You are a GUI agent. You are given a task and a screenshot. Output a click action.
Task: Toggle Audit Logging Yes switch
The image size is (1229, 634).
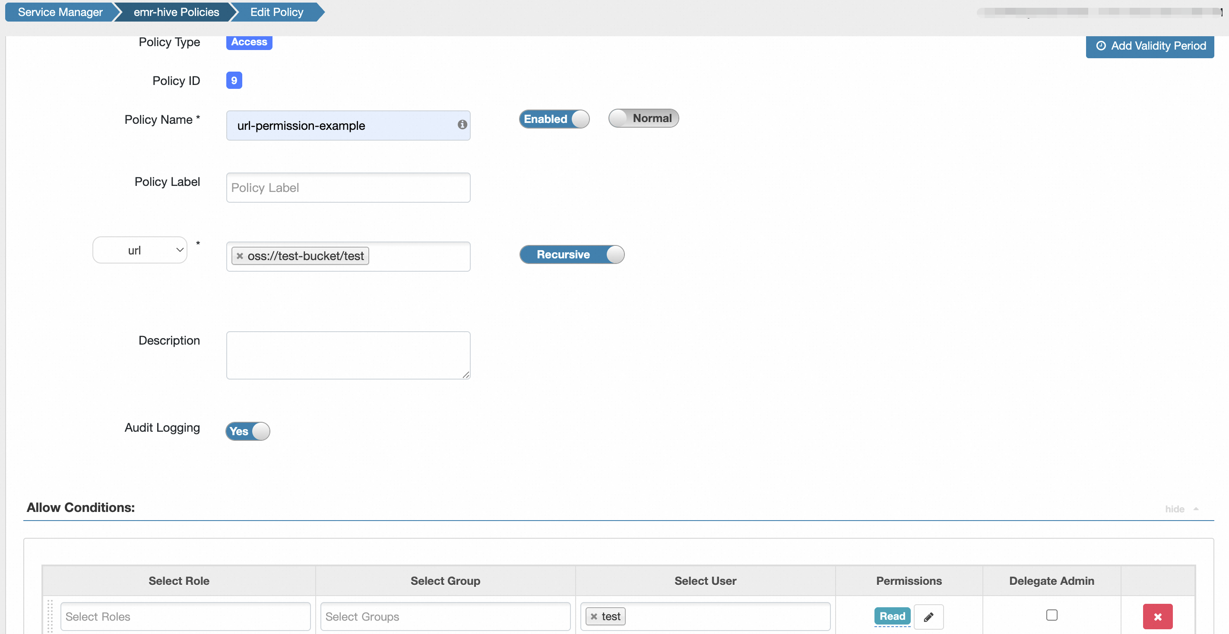coord(247,431)
